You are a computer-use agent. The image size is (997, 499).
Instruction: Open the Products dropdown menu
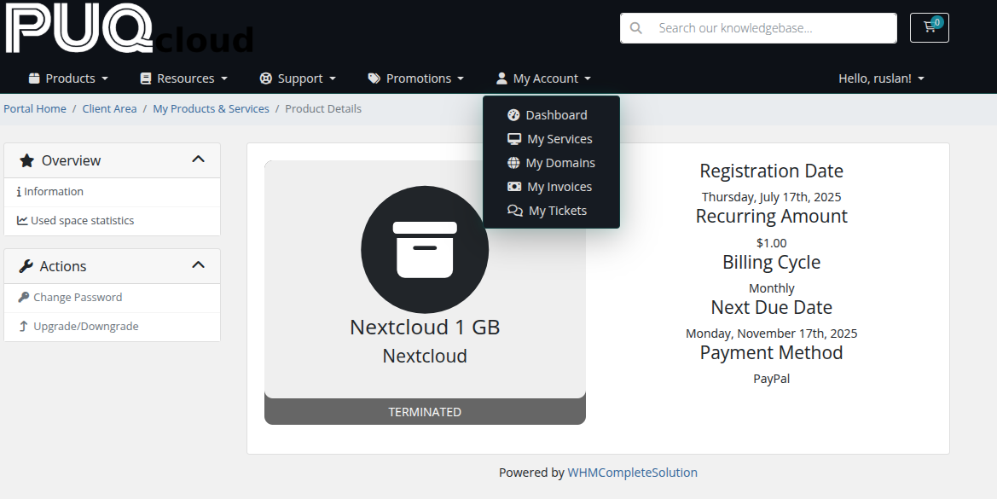68,78
